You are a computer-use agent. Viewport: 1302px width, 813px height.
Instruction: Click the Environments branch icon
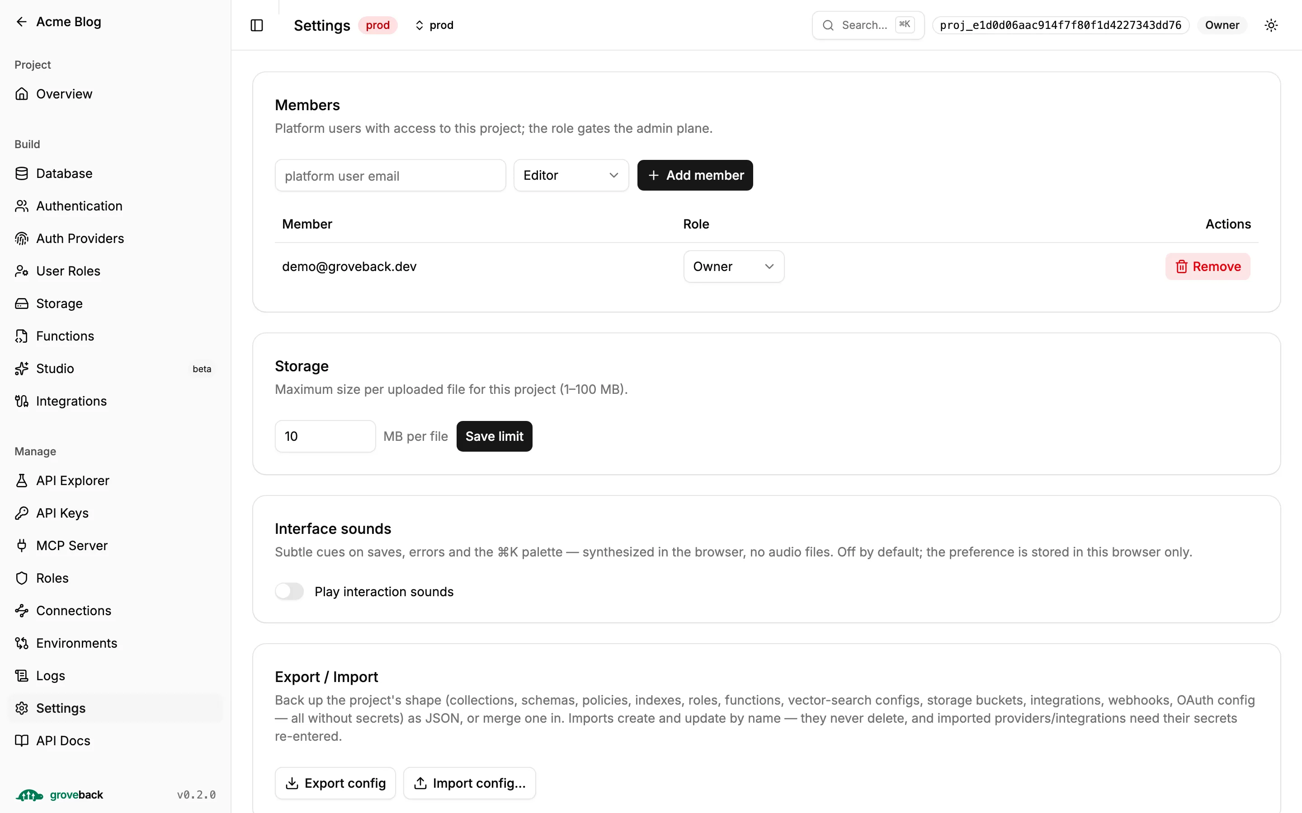pyautogui.click(x=22, y=644)
